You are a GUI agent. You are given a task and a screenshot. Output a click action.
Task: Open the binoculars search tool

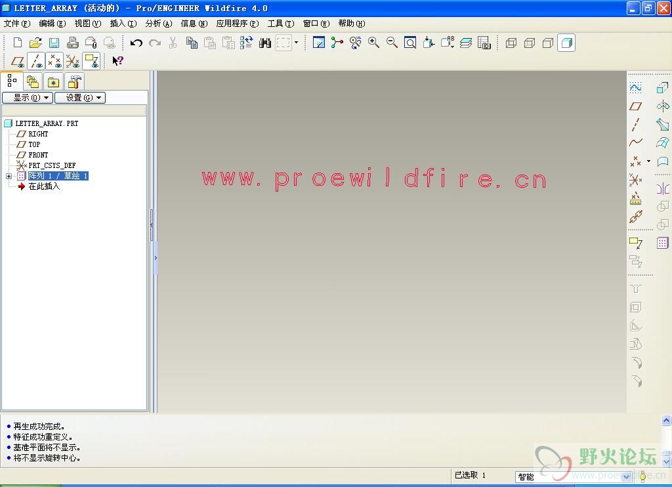(265, 43)
